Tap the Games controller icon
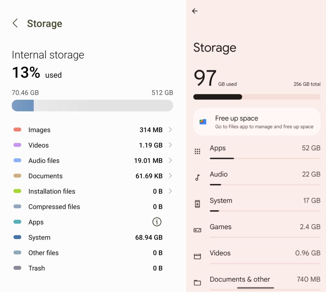 click(x=197, y=230)
